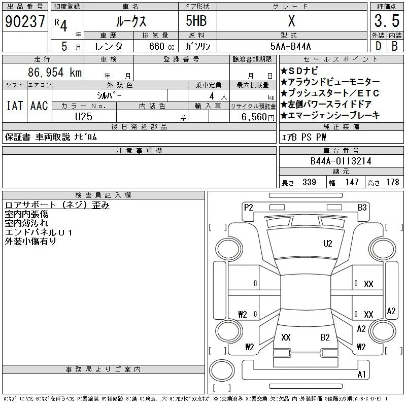Click the width value '147'
This screenshot has height=406, width=406.
click(352, 182)
